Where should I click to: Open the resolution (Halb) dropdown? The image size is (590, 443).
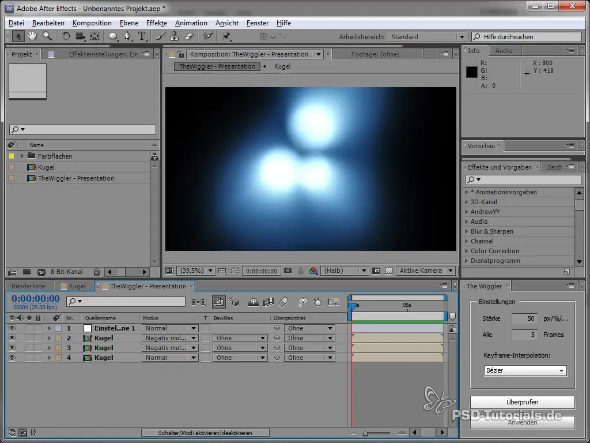tap(345, 271)
